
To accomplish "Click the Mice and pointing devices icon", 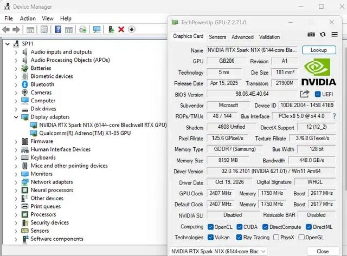I will [x=25, y=166].
